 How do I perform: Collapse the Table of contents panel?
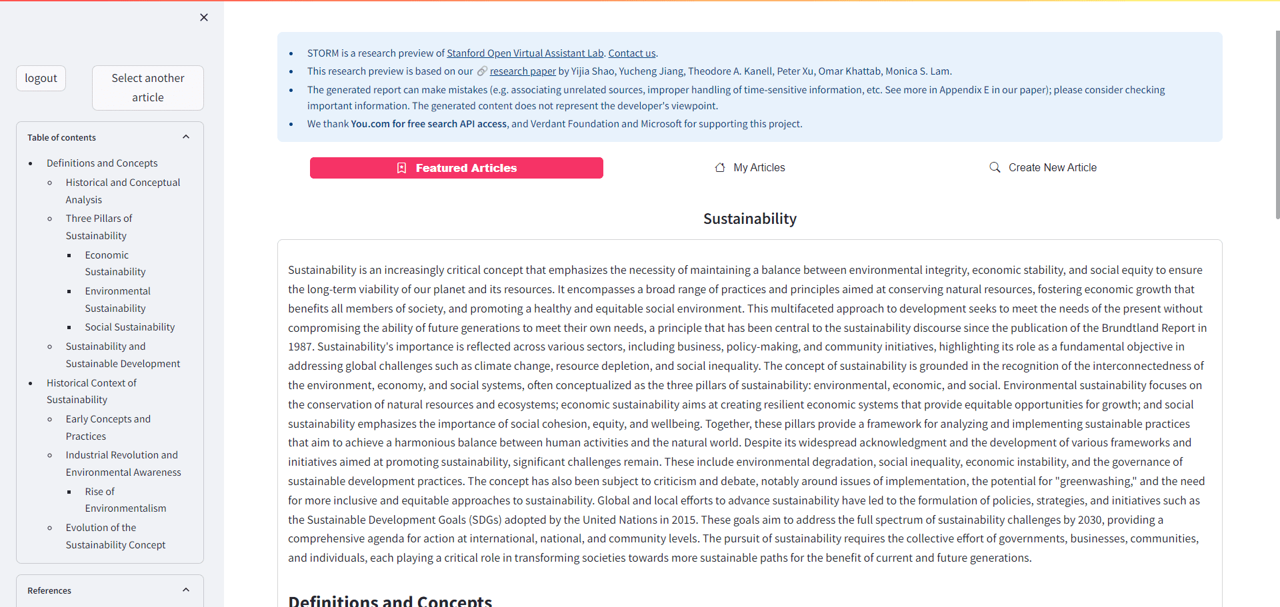186,137
